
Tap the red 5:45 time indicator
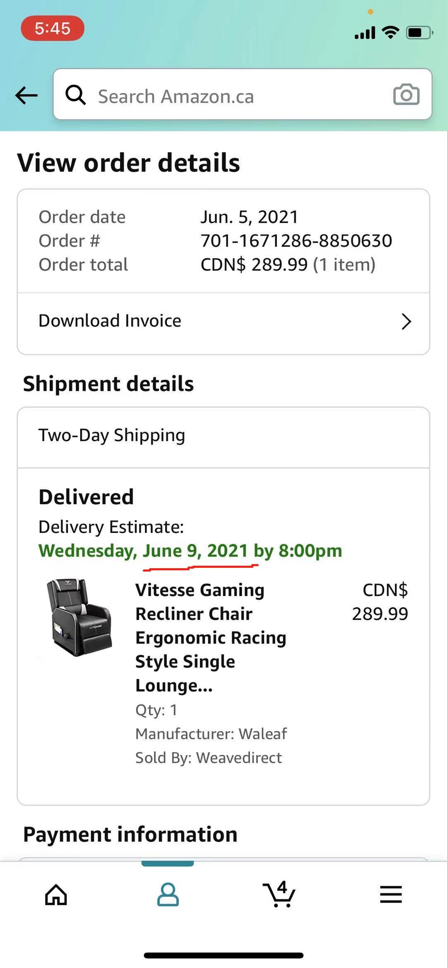pyautogui.click(x=53, y=28)
